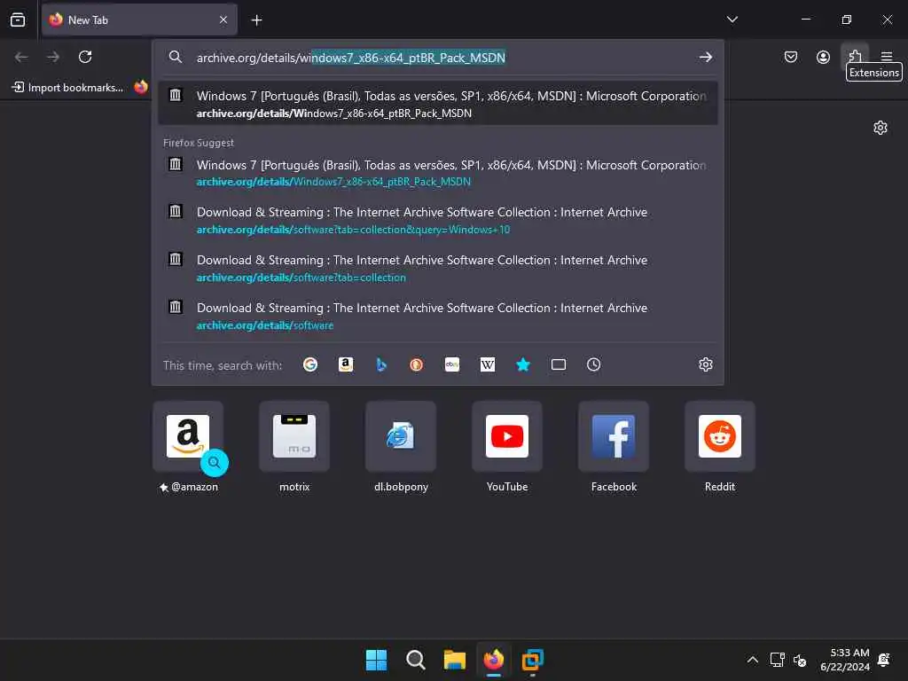Open a new tab with plus button

click(x=256, y=20)
